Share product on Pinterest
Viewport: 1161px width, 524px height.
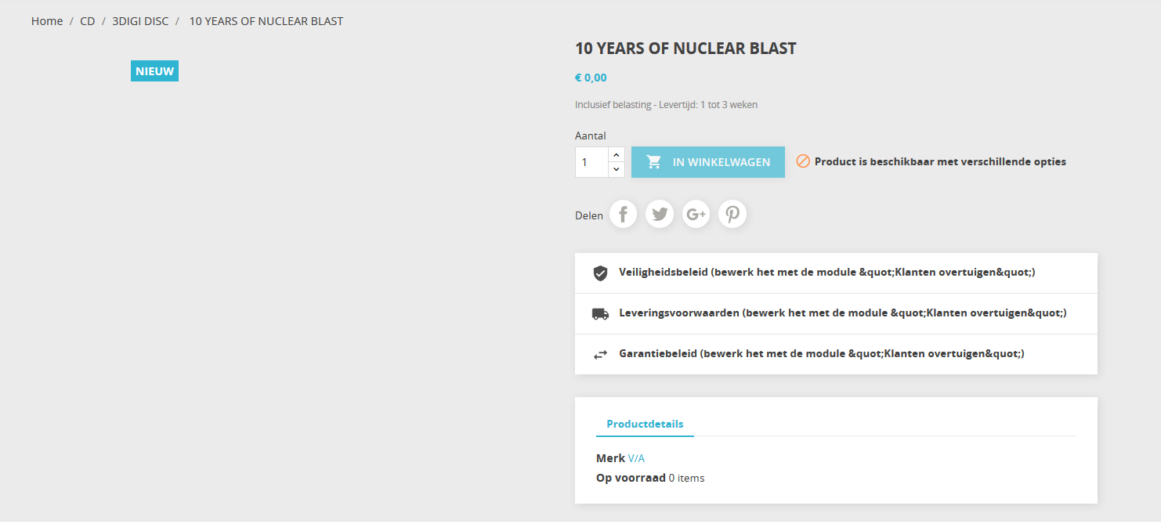732,214
